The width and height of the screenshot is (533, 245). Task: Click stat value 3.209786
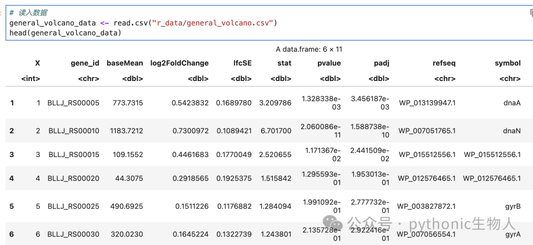pos(275,103)
